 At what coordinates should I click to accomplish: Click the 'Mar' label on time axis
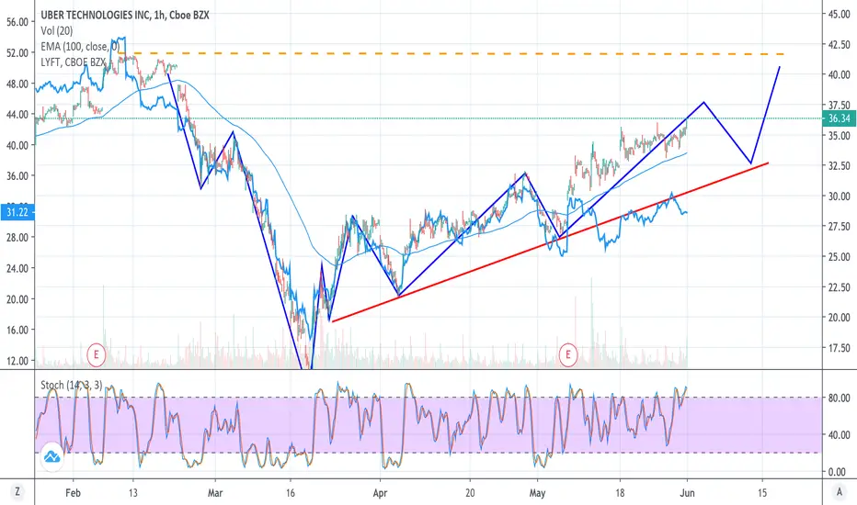pyautogui.click(x=215, y=493)
